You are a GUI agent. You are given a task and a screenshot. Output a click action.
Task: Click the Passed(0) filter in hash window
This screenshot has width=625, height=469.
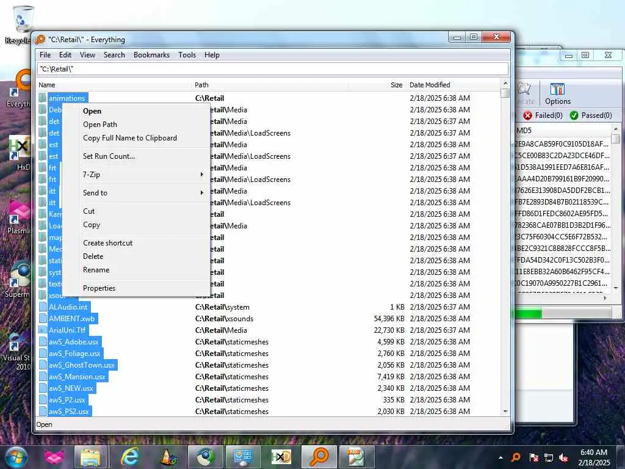(591, 115)
